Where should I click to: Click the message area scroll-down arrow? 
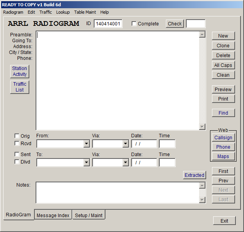click(x=202, y=127)
